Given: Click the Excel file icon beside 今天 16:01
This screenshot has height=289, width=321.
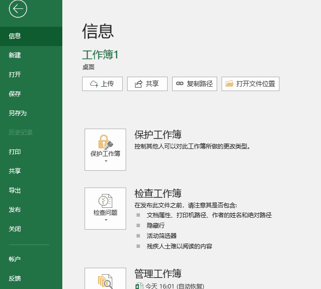Looking at the screenshot, I should tap(139, 286).
